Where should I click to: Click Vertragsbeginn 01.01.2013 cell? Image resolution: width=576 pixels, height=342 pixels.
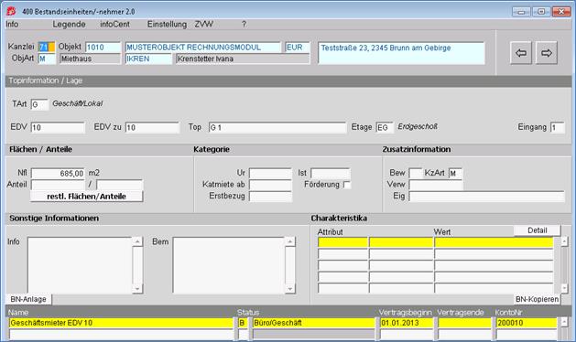(x=407, y=323)
